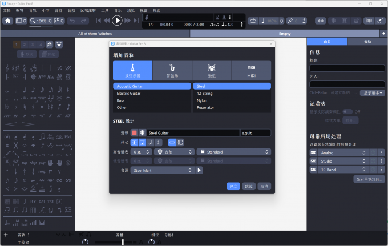388x246 pixels.
Task: Click the 建立 create button
Action: point(233,186)
